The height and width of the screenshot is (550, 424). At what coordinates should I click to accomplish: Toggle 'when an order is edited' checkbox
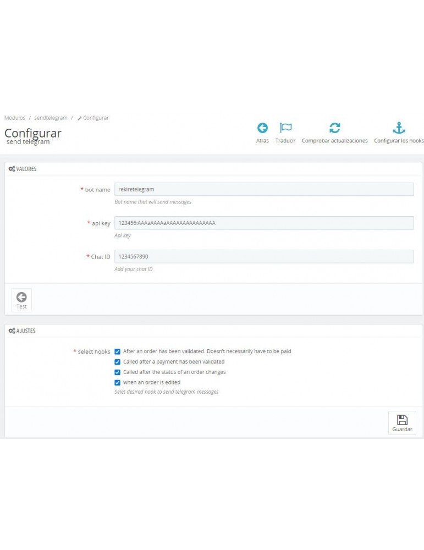pyautogui.click(x=118, y=383)
